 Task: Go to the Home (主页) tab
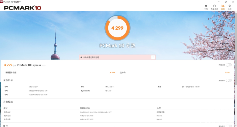206,7
